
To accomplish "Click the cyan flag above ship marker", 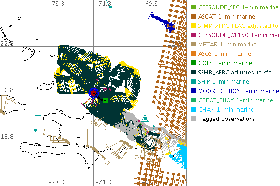I will tap(38, 115).
